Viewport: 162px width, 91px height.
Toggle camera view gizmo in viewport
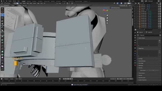pos(107,20)
